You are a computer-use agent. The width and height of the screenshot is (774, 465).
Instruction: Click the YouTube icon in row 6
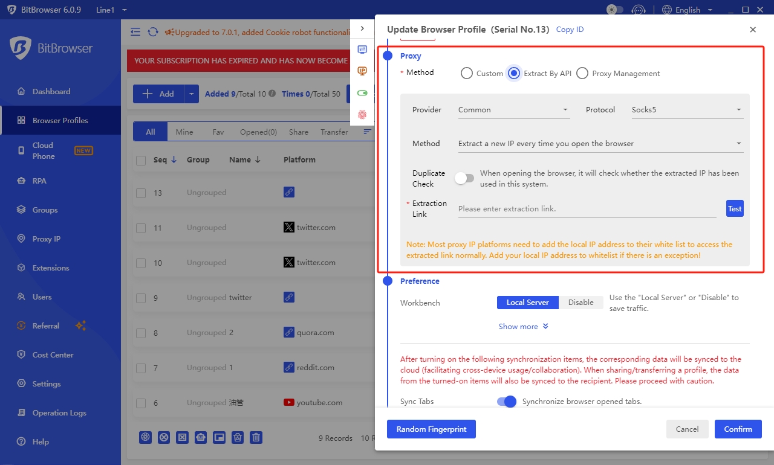(289, 402)
